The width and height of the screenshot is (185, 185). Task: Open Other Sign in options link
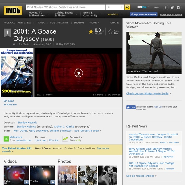(x=171, y=15)
